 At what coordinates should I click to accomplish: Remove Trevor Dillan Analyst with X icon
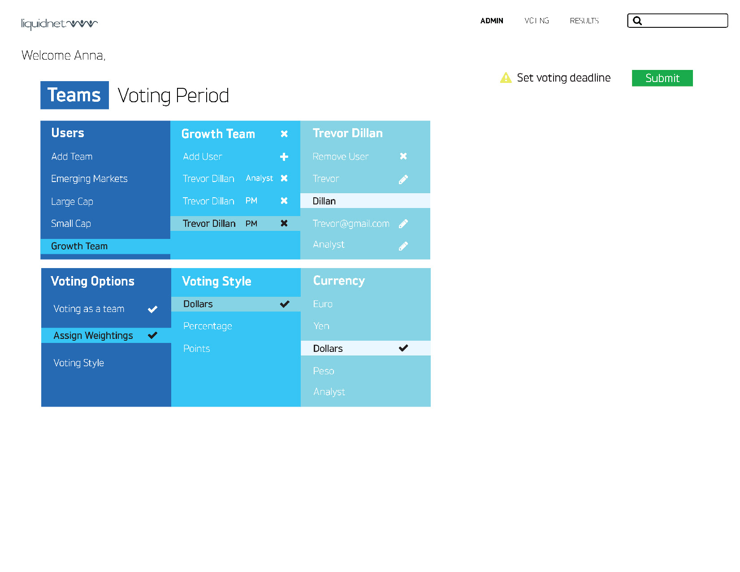pyautogui.click(x=284, y=178)
